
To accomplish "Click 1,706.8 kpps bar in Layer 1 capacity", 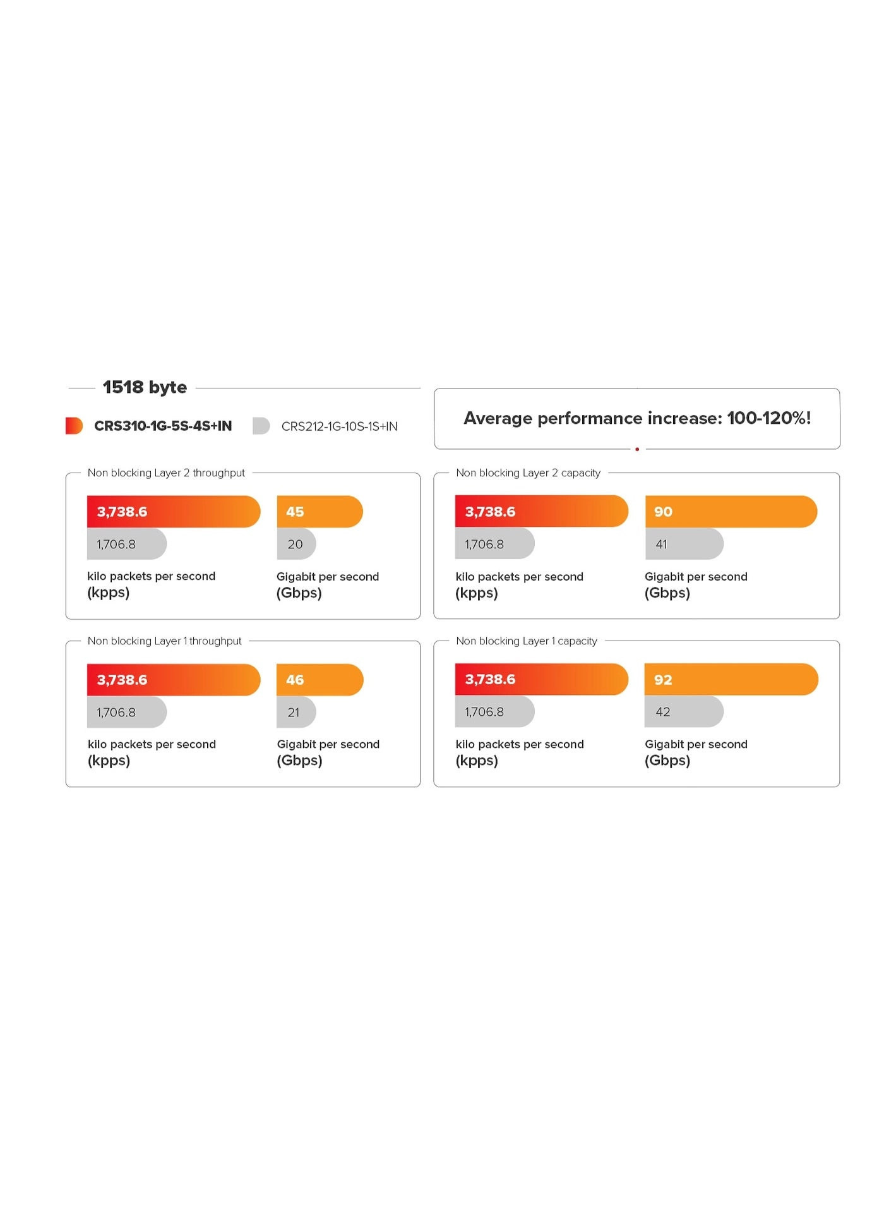I will pos(494,712).
